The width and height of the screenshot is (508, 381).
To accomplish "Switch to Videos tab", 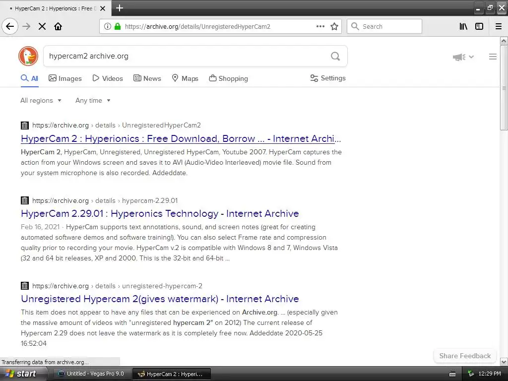I will 108,78.
